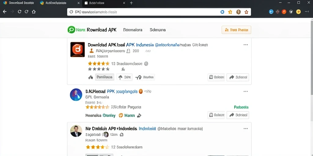Screen dimensions: 313x156
Task: Click the share-arrow button in the first card
Action: pyautogui.click(x=238, y=77)
